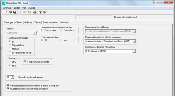The width and height of the screenshot is (175, 97).
Task: Activate the context help arrow-question icon
Action: [45, 12]
